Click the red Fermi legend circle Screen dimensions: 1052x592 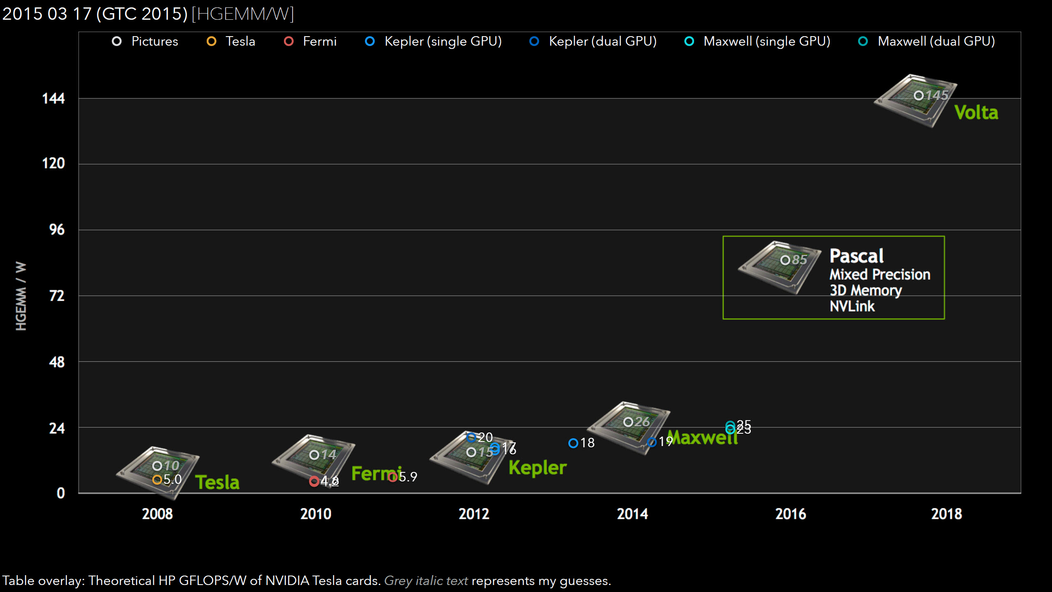(288, 42)
